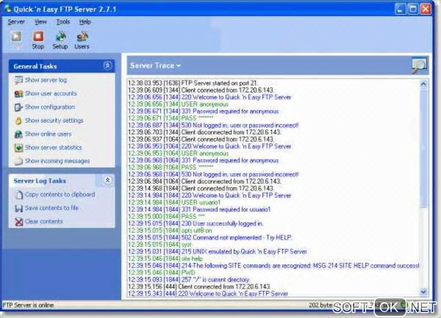Click the Show incoming messages link
The image size is (441, 318).
tap(58, 161)
